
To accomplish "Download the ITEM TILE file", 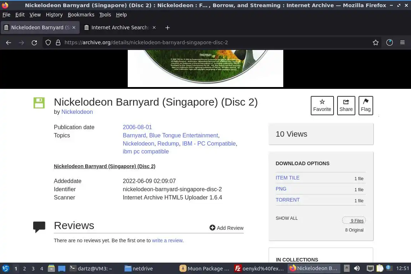I will 287,178.
